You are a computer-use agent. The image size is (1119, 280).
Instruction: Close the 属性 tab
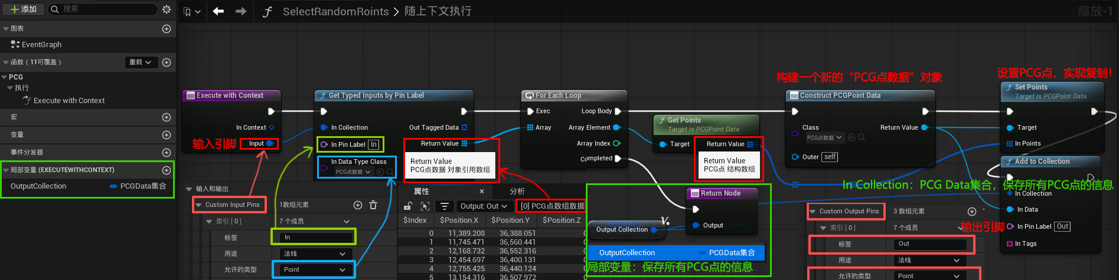pyautogui.click(x=482, y=192)
